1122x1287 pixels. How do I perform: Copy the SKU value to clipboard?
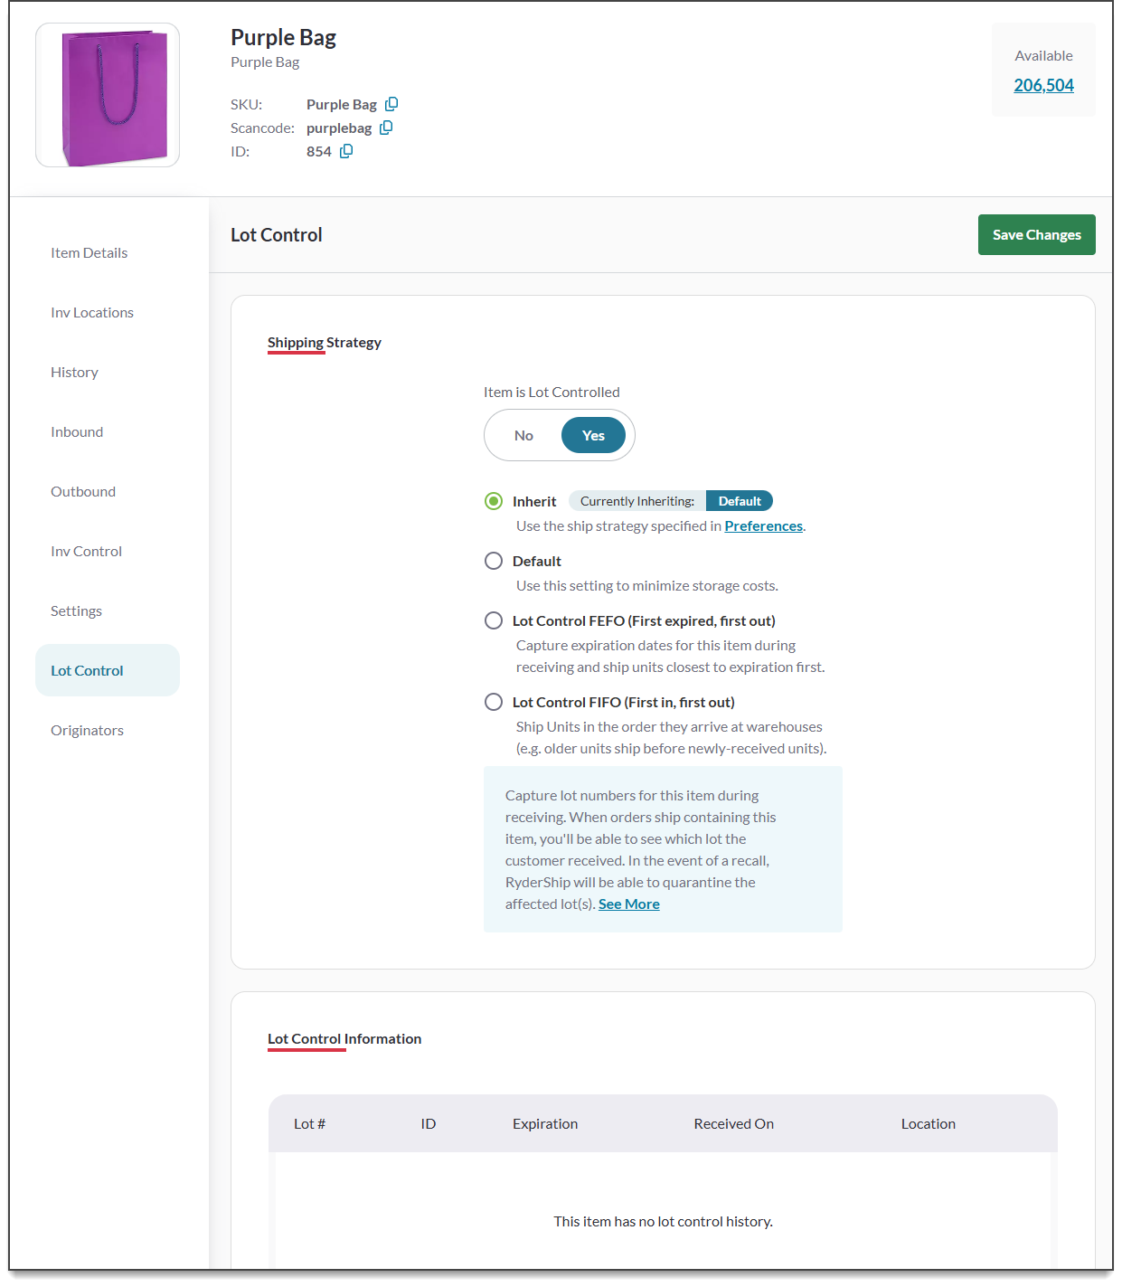pos(391,103)
